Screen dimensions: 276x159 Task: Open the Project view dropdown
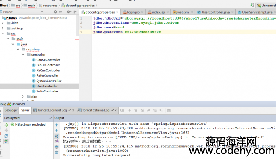click(42, 12)
